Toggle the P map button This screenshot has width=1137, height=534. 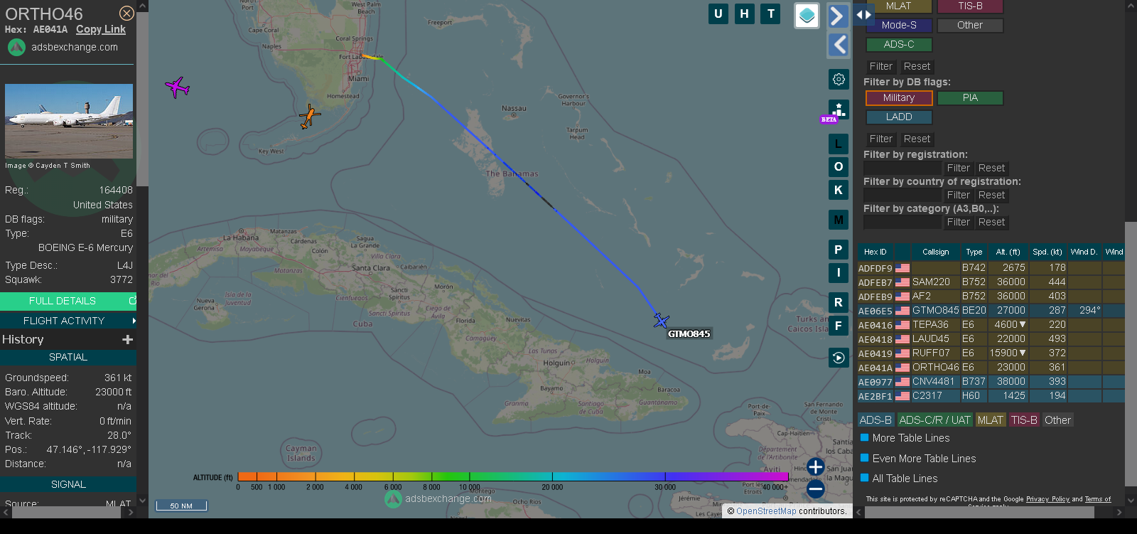[839, 250]
